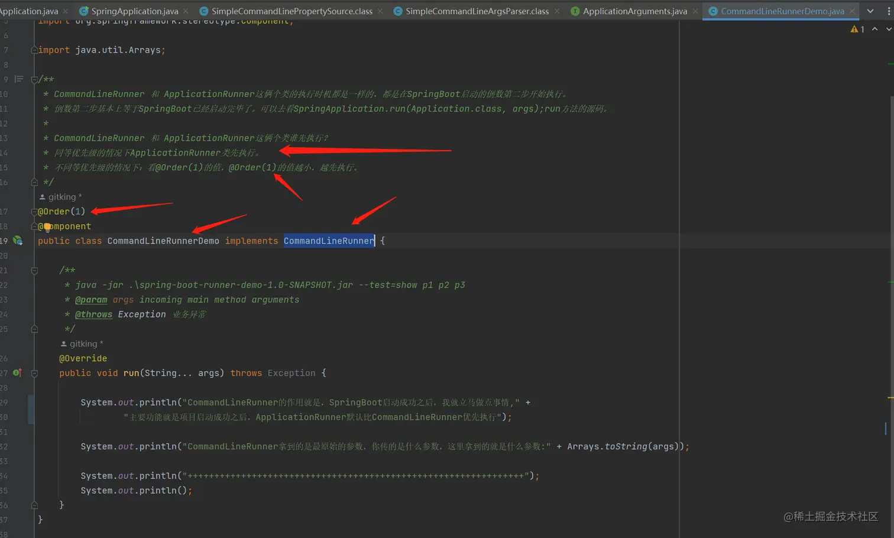
Task: Click 'Arrays.toString(args)' call on line 32
Action: click(623, 446)
